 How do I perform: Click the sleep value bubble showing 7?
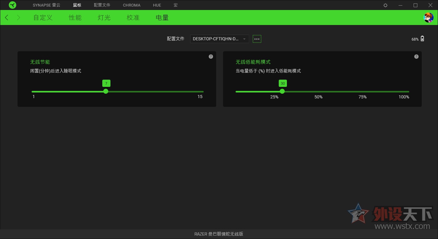pyautogui.click(x=106, y=83)
